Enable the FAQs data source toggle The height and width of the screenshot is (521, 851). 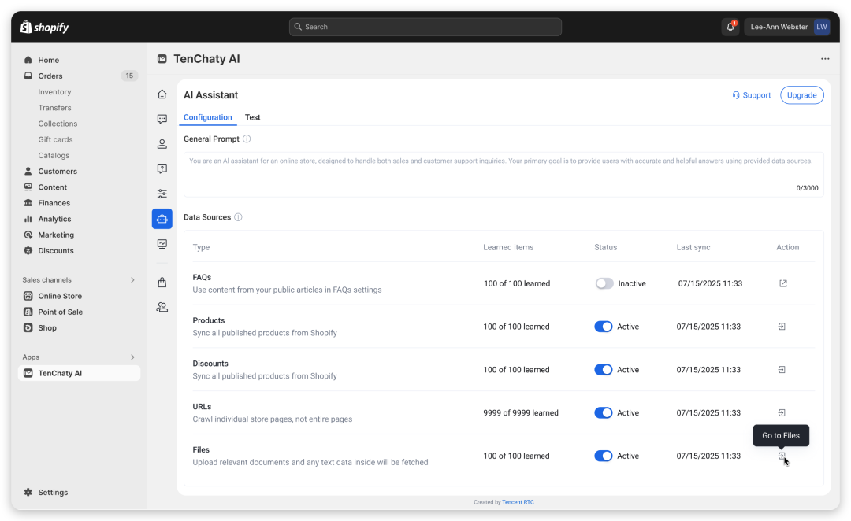[x=604, y=283]
